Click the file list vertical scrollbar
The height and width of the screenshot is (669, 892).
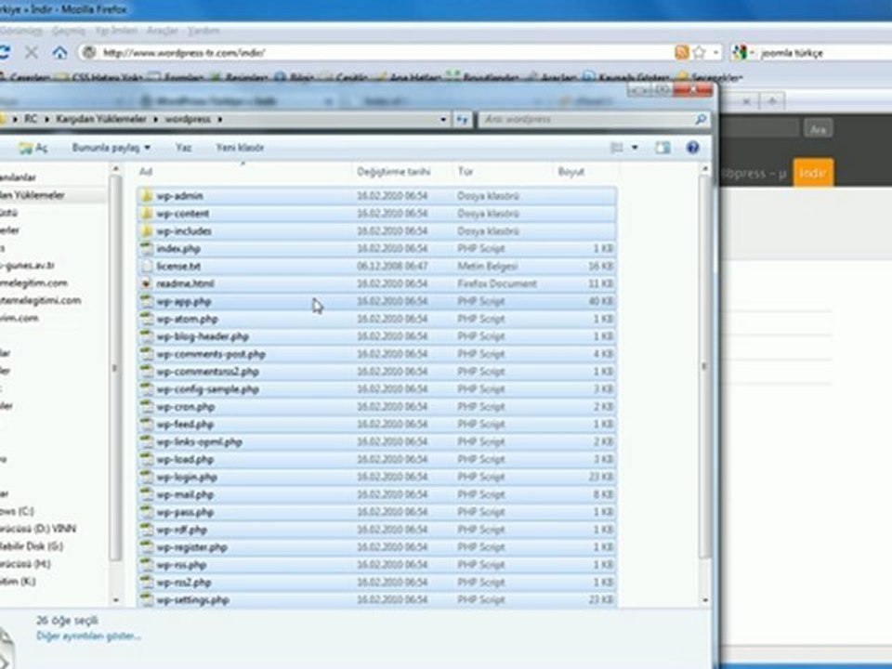[x=705, y=367]
